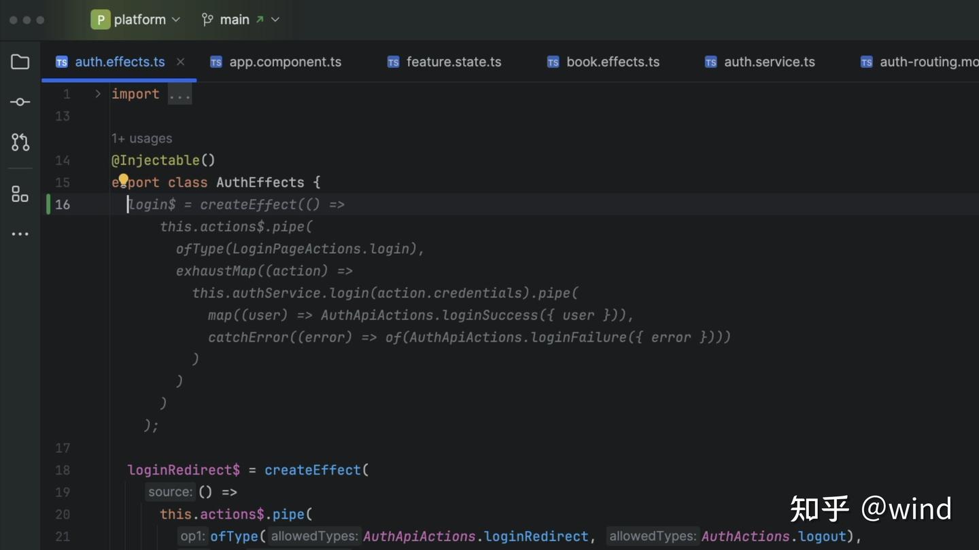Open the Git pull requests tool window
The height and width of the screenshot is (550, 979).
[x=20, y=142]
